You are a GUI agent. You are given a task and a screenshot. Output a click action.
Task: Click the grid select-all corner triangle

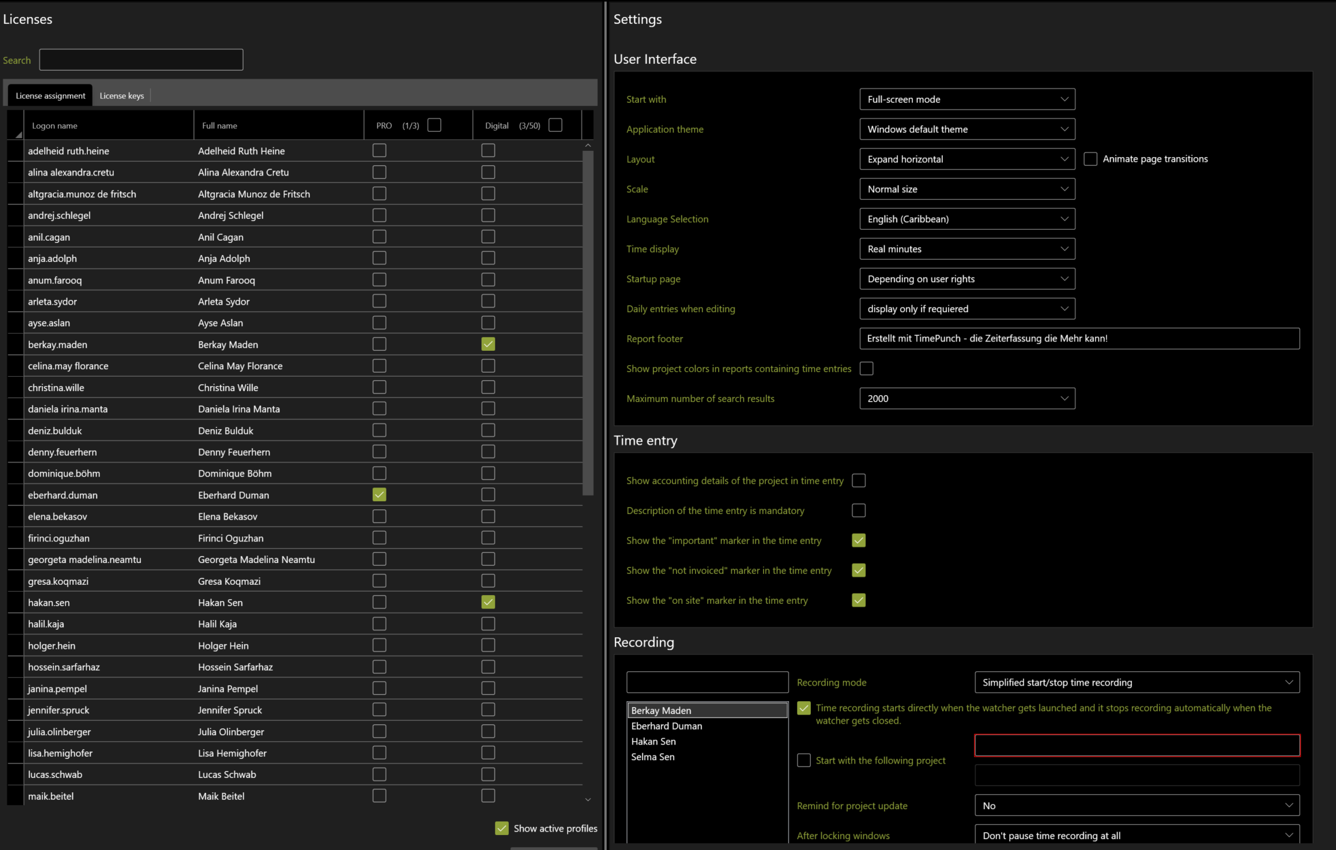pos(18,134)
